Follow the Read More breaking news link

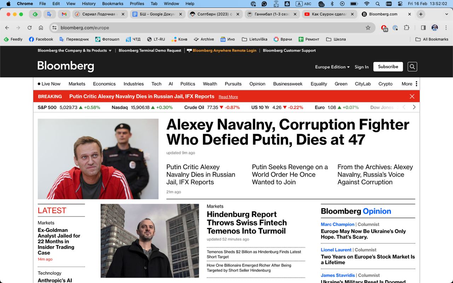228,97
